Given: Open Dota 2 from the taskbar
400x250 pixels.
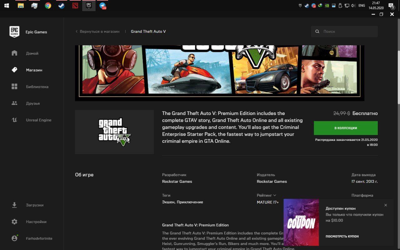Looking at the screenshot, I should click(x=75, y=5).
